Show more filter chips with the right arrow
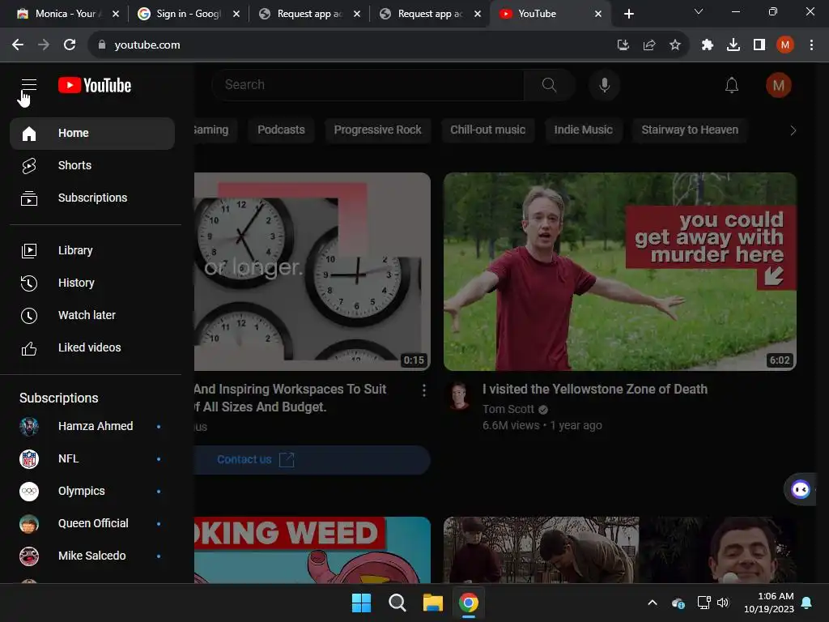The image size is (829, 622). tap(793, 130)
